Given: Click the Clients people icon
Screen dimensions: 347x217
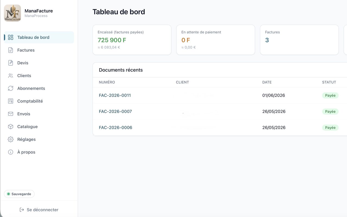Looking at the screenshot, I should click(11, 76).
